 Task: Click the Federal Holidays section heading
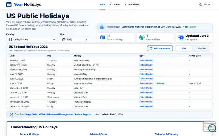pyautogui.click(x=30, y=134)
